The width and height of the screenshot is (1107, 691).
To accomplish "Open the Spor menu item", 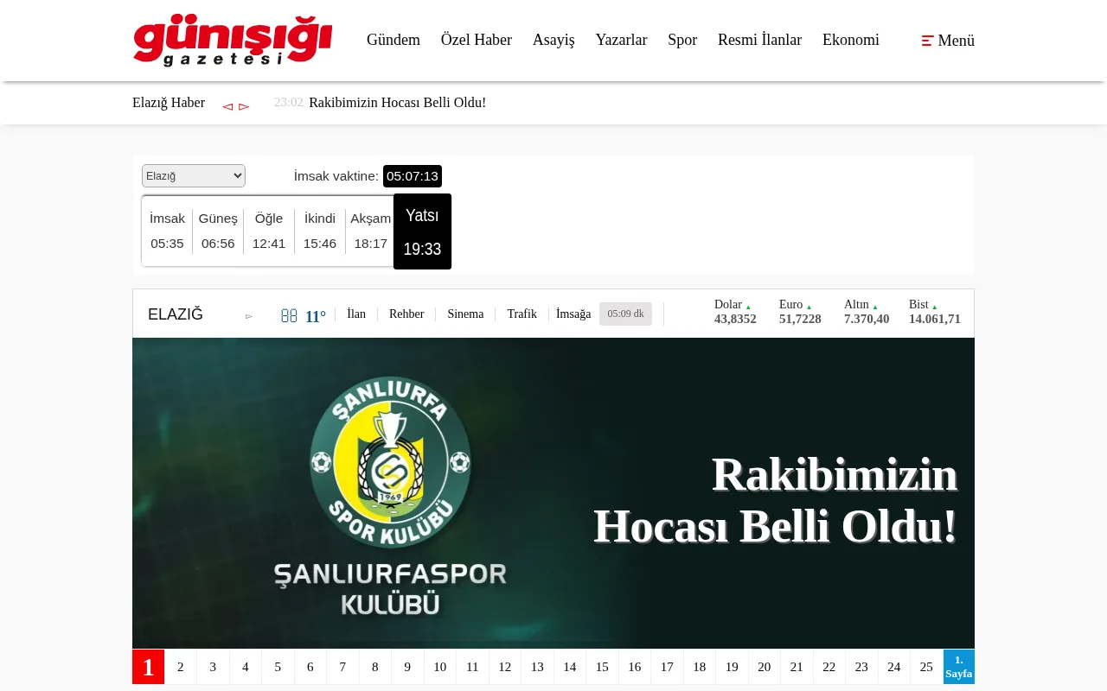I will click(x=682, y=40).
